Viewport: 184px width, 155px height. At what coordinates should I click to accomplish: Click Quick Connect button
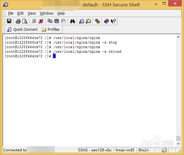23,29
